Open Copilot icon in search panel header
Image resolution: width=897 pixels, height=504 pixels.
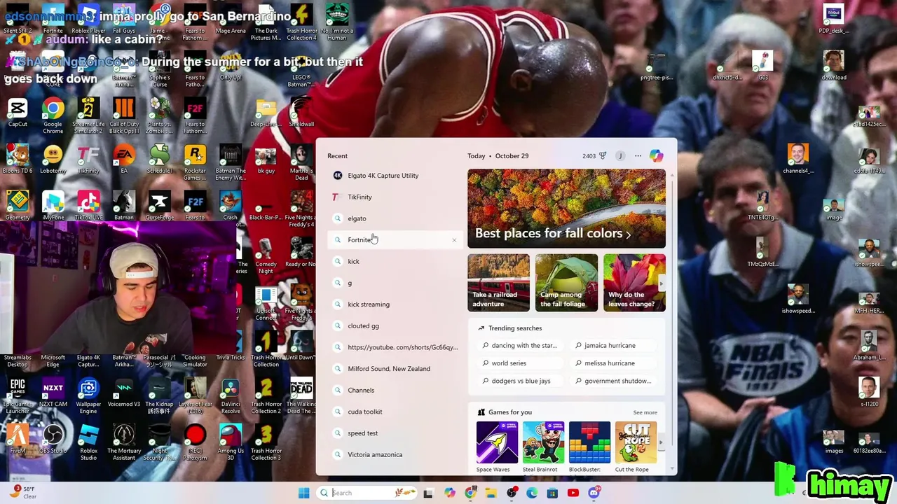point(656,156)
